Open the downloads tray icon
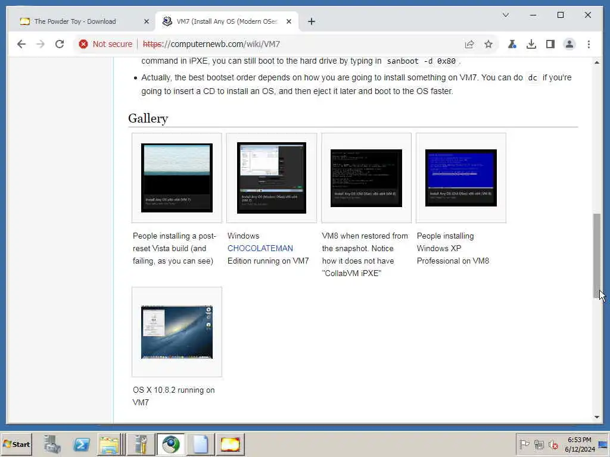The image size is (610, 457). pos(531,44)
